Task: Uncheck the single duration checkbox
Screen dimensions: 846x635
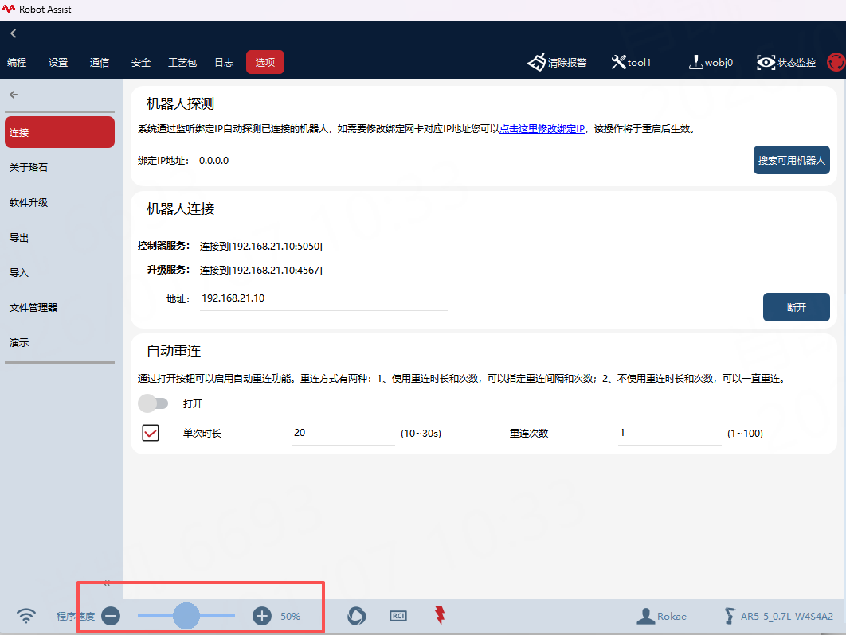Action: click(151, 433)
